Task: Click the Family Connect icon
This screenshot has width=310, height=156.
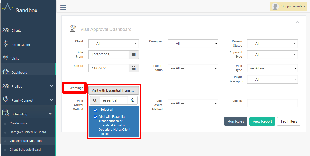Action: 6,99
